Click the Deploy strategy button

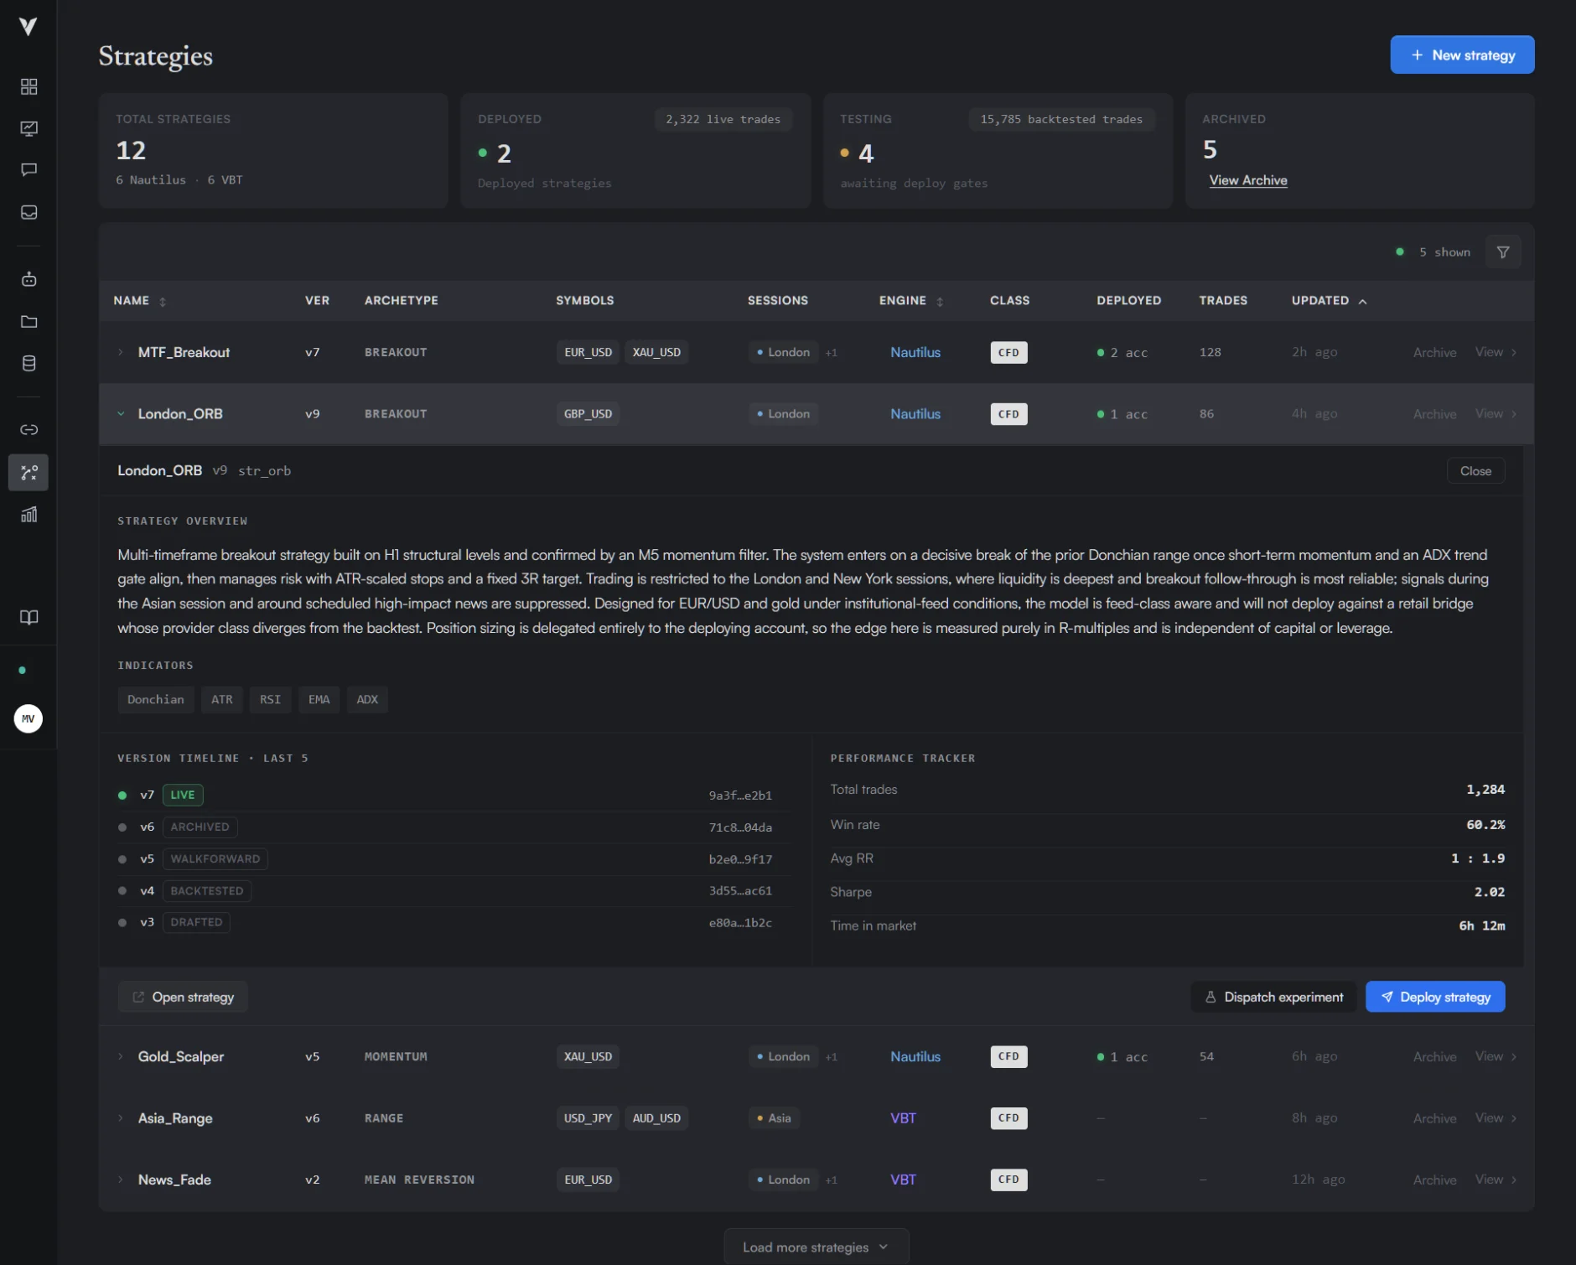(x=1435, y=997)
